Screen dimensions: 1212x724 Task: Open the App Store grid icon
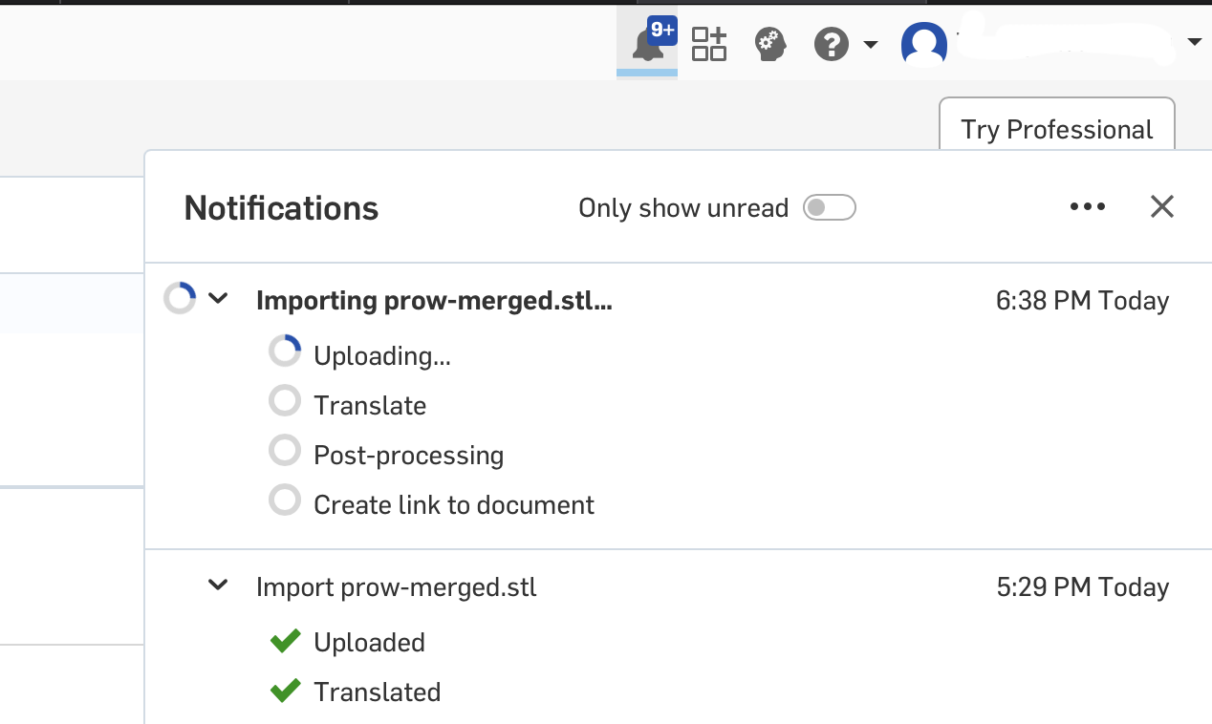tap(709, 44)
